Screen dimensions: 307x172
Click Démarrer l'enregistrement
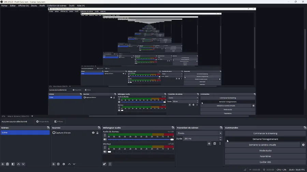(x=265, y=139)
